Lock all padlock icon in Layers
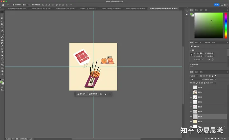The width and height of the screenshot is (229, 140). [x=205, y=83]
